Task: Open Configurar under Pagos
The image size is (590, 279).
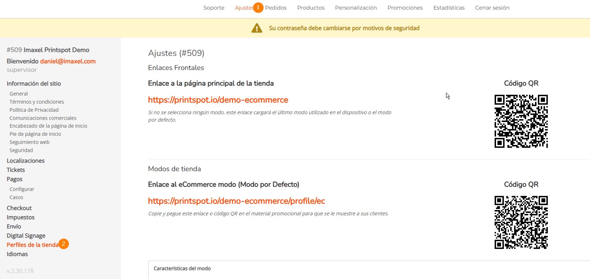Action: point(22,189)
